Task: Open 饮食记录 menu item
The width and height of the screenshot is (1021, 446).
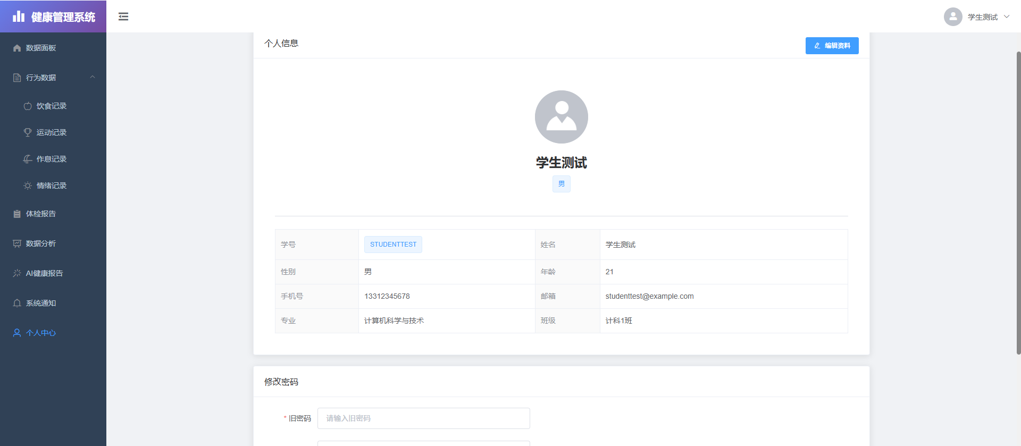Action: (x=53, y=106)
